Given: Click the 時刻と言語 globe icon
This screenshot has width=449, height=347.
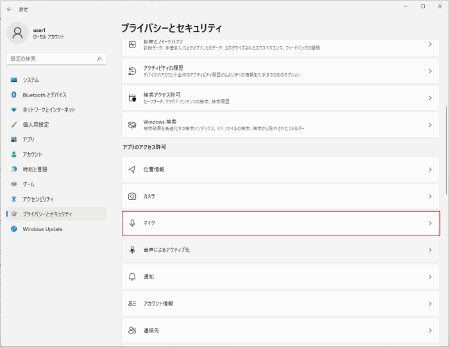Looking at the screenshot, I should [x=13, y=169].
